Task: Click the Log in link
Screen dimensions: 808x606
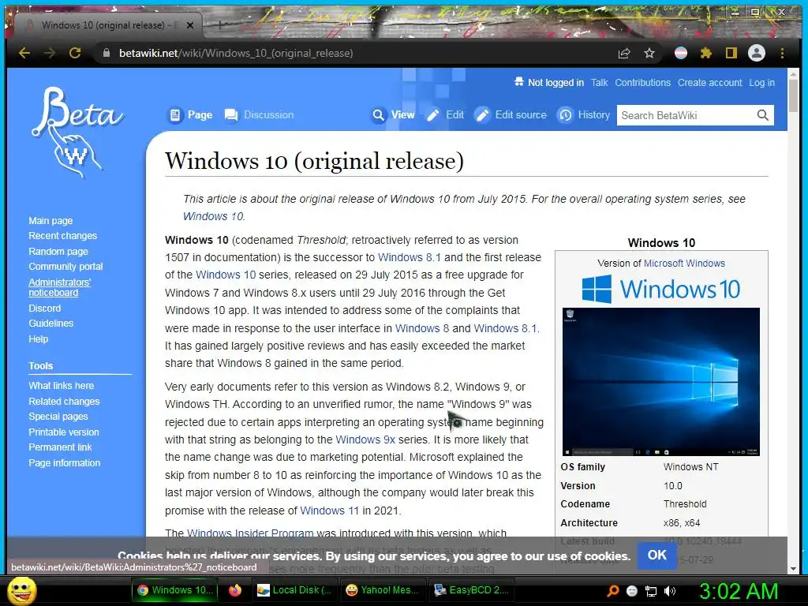Action: 761,82
